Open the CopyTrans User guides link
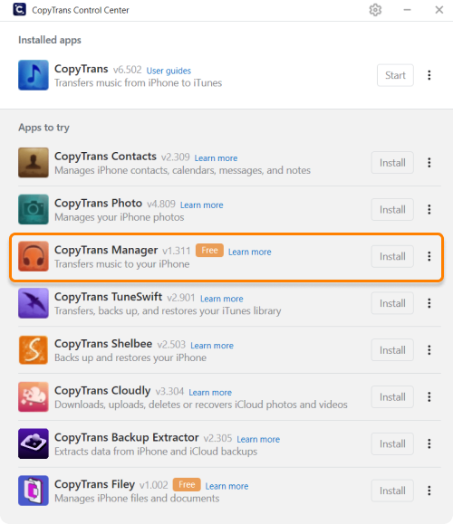Image resolution: width=453 pixels, height=524 pixels. click(x=169, y=71)
